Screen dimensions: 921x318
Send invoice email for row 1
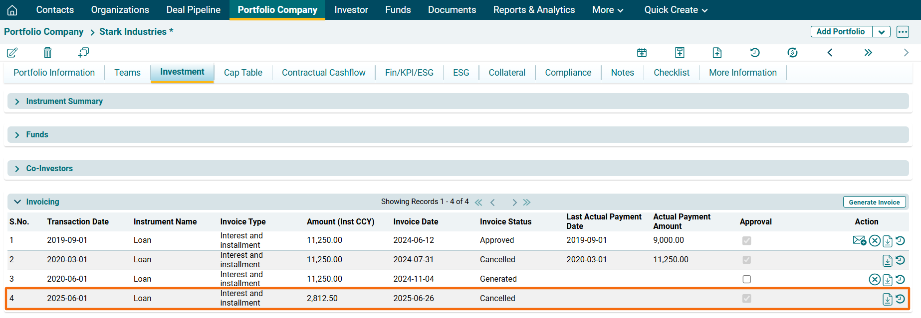pyautogui.click(x=859, y=241)
